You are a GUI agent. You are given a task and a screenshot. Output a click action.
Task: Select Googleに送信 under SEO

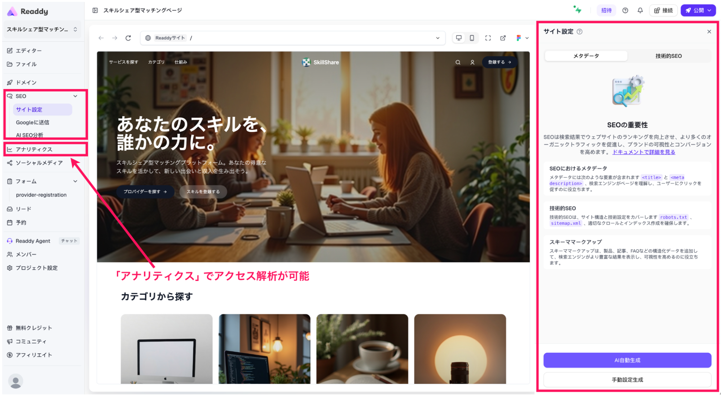32,122
